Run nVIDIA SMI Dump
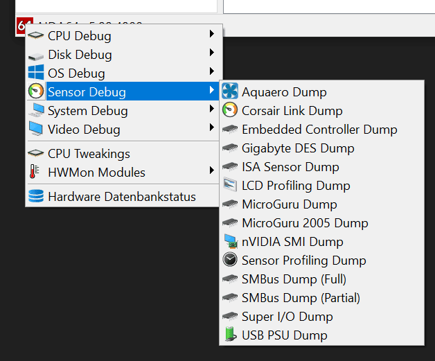Image resolution: width=435 pixels, height=361 pixels. click(x=322, y=241)
